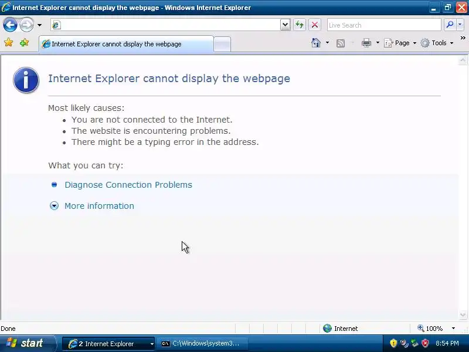Image resolution: width=469 pixels, height=352 pixels.
Task: Switch to C:\Windows\system3... command window
Action: click(202, 344)
